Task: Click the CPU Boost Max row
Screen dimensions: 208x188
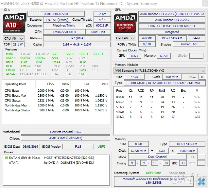Action: [56, 95]
